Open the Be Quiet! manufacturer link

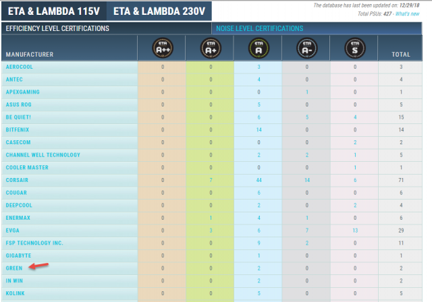click(19, 117)
